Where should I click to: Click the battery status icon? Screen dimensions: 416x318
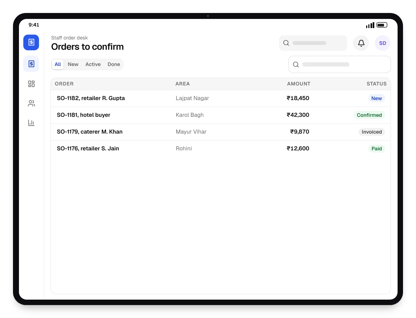click(x=382, y=25)
